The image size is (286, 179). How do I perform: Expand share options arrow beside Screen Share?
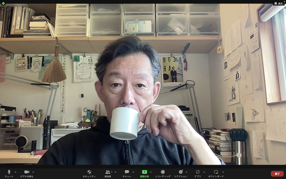point(151,172)
